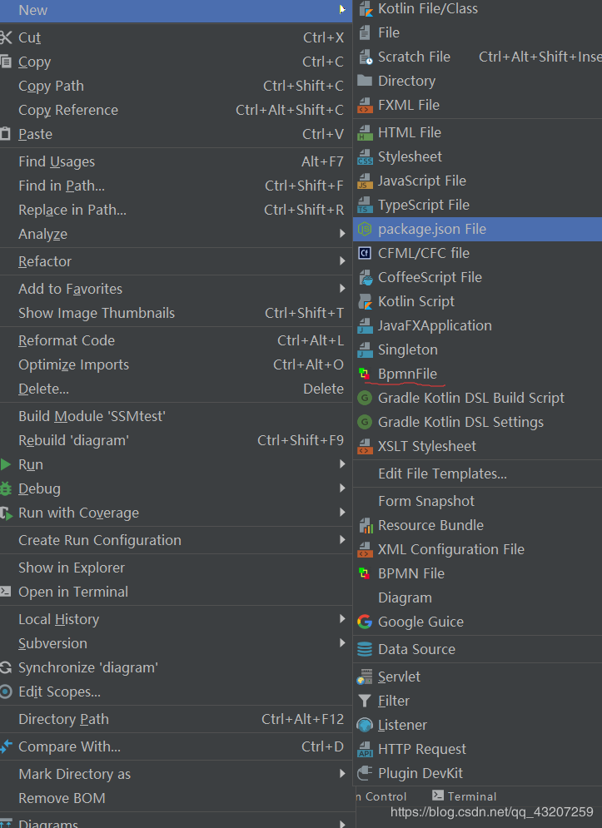Viewport: 602px width, 828px height.
Task: Open the Mark Directory as submenu arrow
Action: 342,774
